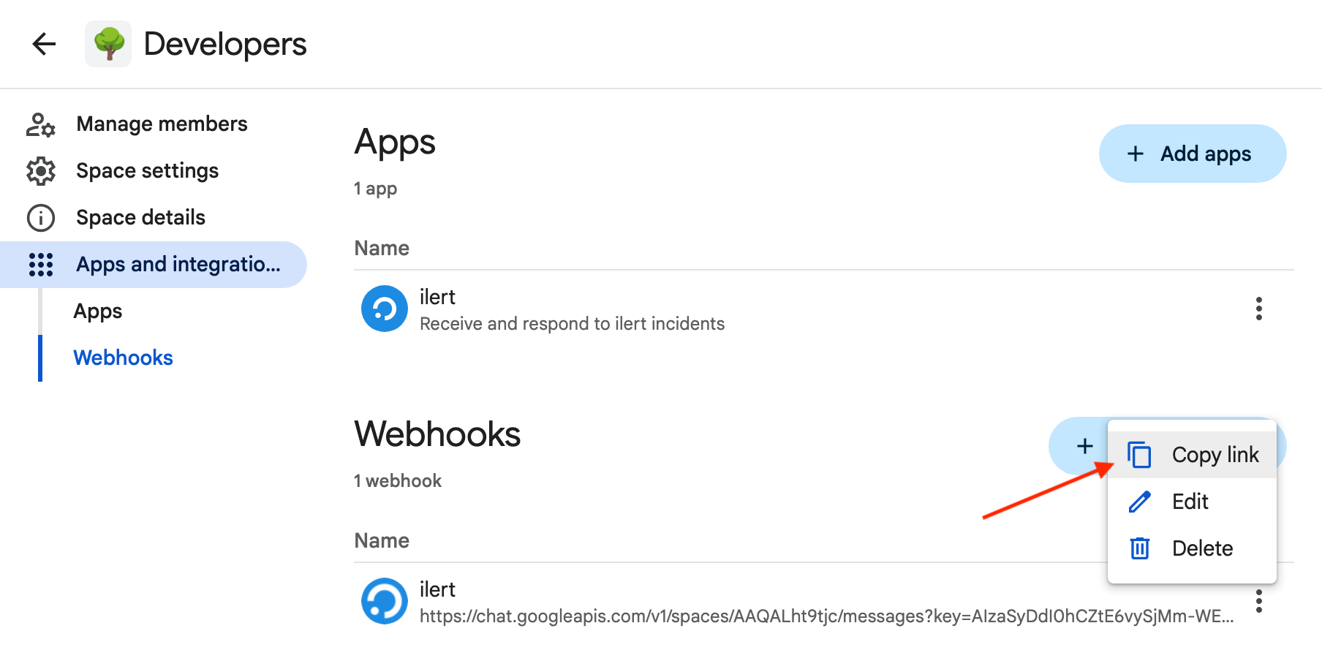Click the ilert webhook URL text

(x=826, y=616)
